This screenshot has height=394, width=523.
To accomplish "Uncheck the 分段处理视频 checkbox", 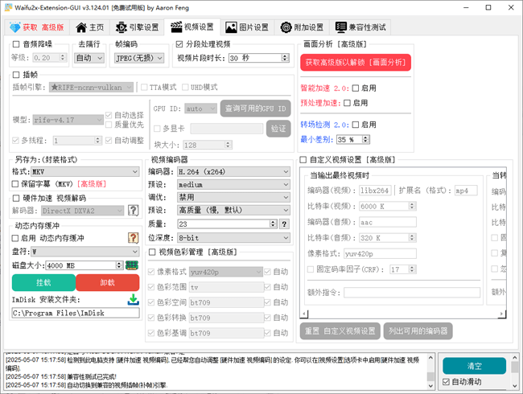I will tap(179, 43).
